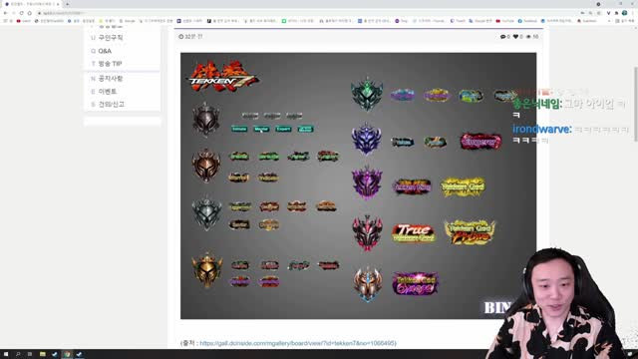Image resolution: width=638 pixels, height=359 pixels.
Task: Open 공지사항 in the sidebar menu
Action: pos(111,78)
